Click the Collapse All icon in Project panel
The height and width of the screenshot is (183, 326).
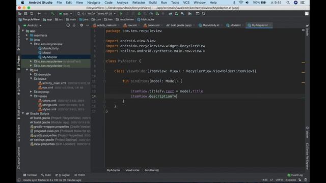74,25
